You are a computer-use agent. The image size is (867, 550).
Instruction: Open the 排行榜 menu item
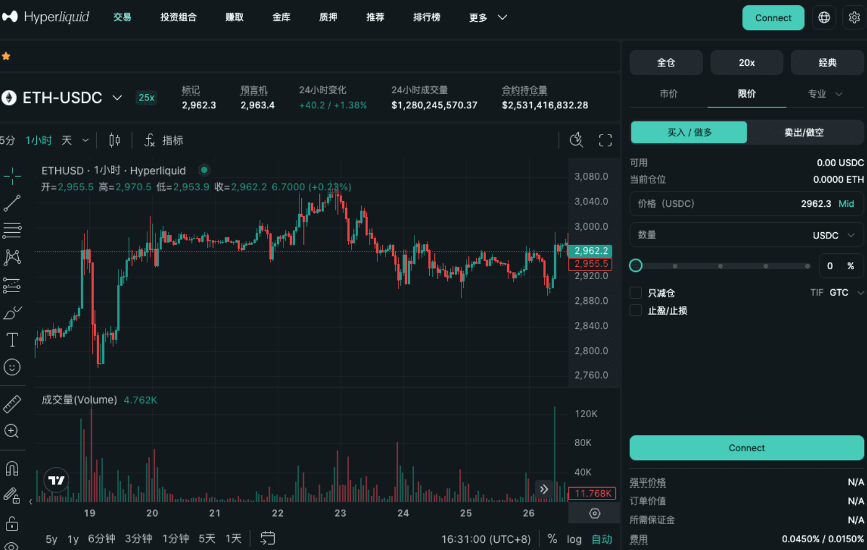tap(427, 18)
